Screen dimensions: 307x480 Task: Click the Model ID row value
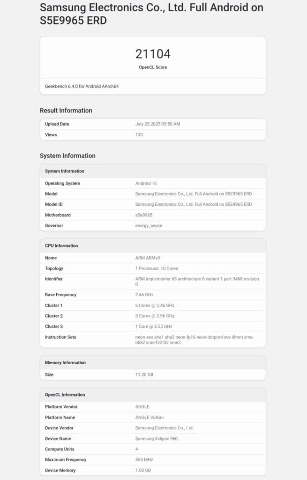point(193,204)
